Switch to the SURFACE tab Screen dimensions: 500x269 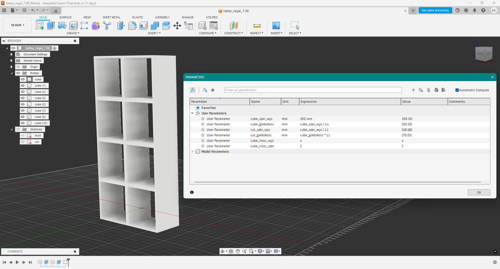click(66, 17)
